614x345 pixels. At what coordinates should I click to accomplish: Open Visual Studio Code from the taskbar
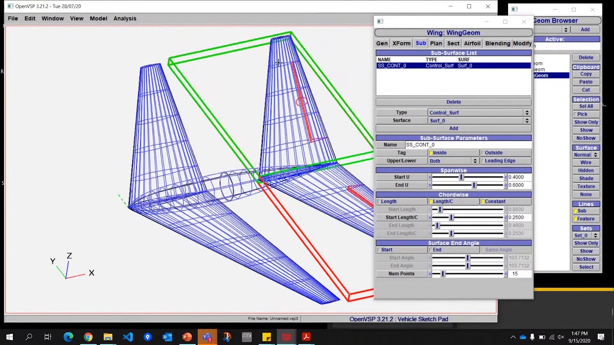click(x=128, y=337)
